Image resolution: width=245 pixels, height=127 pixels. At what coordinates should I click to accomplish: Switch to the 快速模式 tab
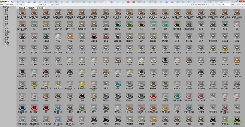point(31,7)
